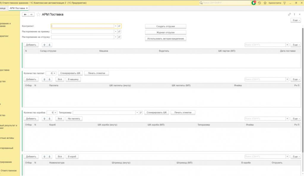Click Добавить above pallets table

(x=31, y=79)
